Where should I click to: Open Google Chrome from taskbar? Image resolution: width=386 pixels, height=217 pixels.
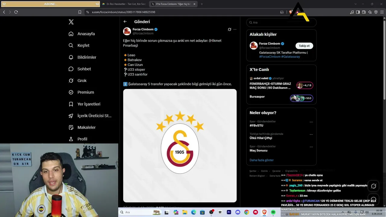pyautogui.click(x=247, y=212)
